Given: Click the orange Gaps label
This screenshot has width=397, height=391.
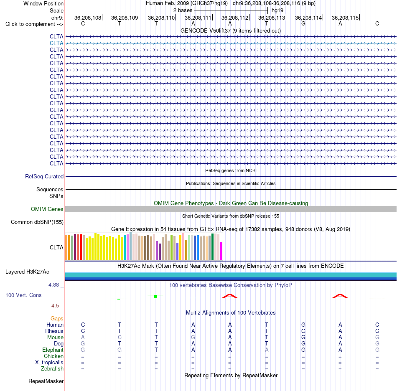Looking at the screenshot, I should click(57, 319).
